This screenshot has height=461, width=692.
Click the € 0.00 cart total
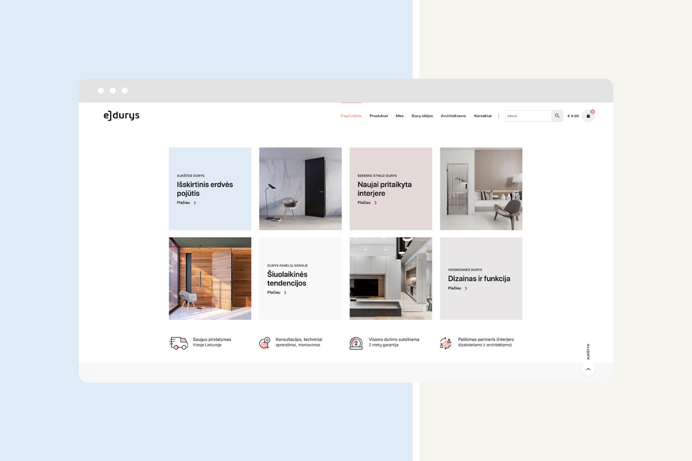click(573, 116)
